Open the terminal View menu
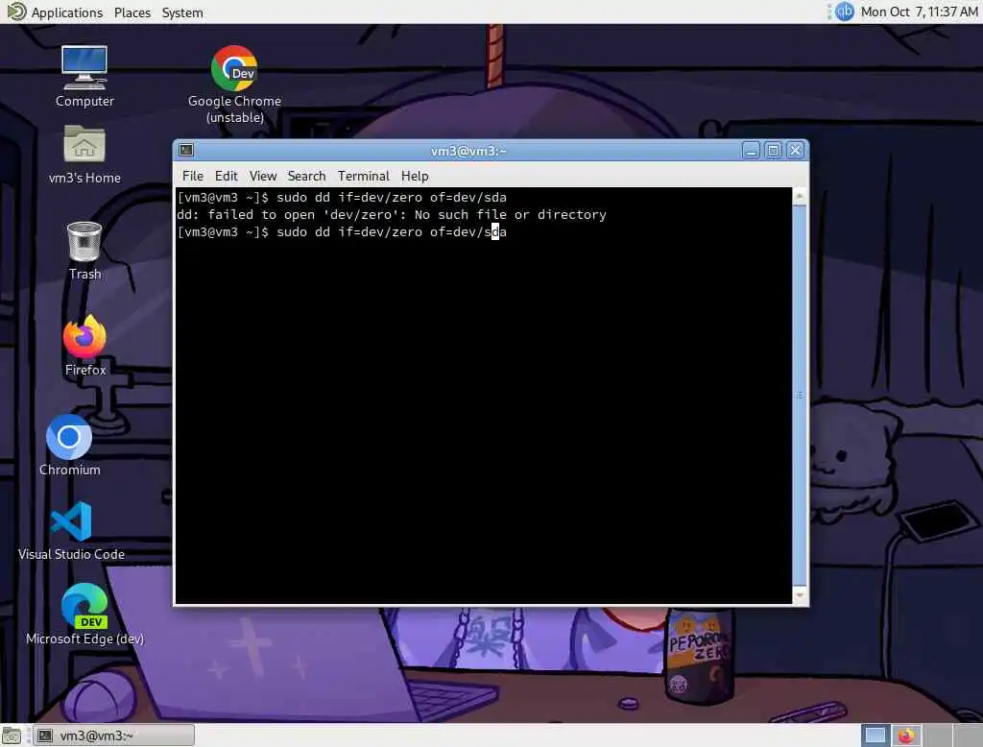983x747 pixels. pyautogui.click(x=263, y=177)
